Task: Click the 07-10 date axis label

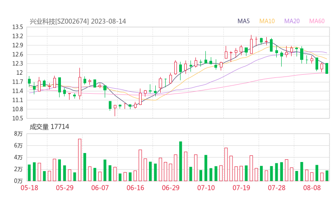Action: coord(206,188)
